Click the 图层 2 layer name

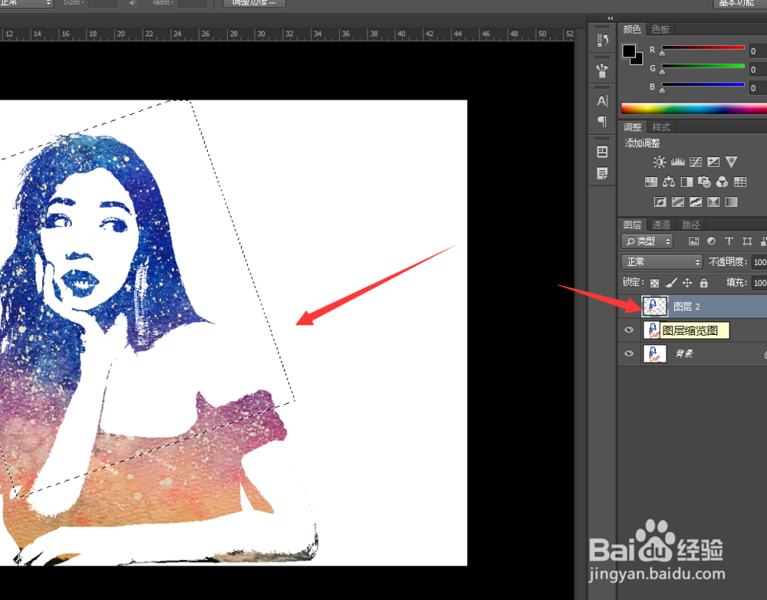(686, 307)
